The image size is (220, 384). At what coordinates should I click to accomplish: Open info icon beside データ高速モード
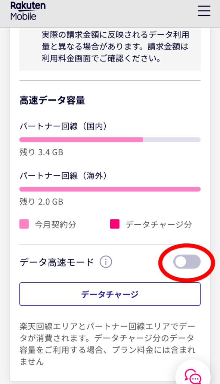click(106, 262)
